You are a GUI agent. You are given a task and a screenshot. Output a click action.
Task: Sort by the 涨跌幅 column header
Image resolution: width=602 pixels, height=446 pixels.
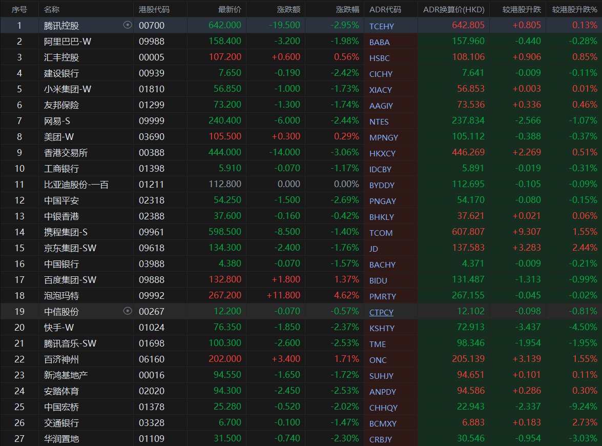click(348, 10)
